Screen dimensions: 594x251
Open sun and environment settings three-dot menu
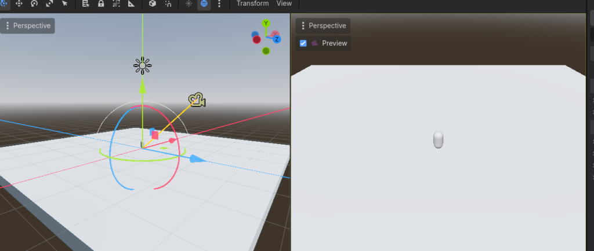[219, 3]
